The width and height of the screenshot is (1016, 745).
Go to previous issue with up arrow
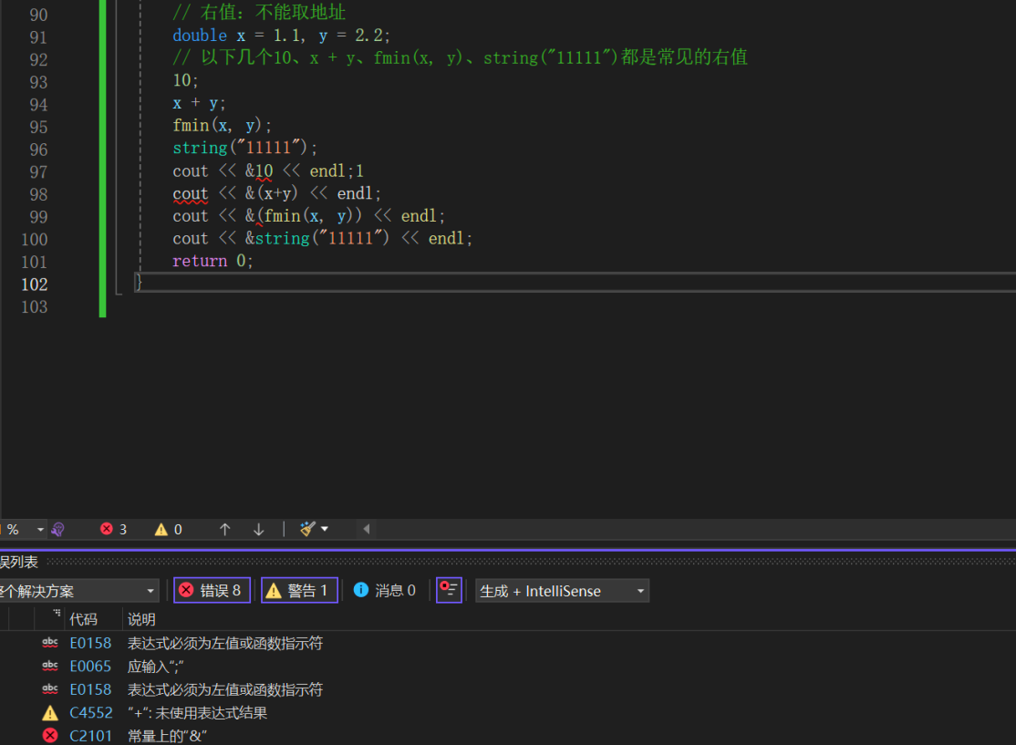click(x=225, y=529)
